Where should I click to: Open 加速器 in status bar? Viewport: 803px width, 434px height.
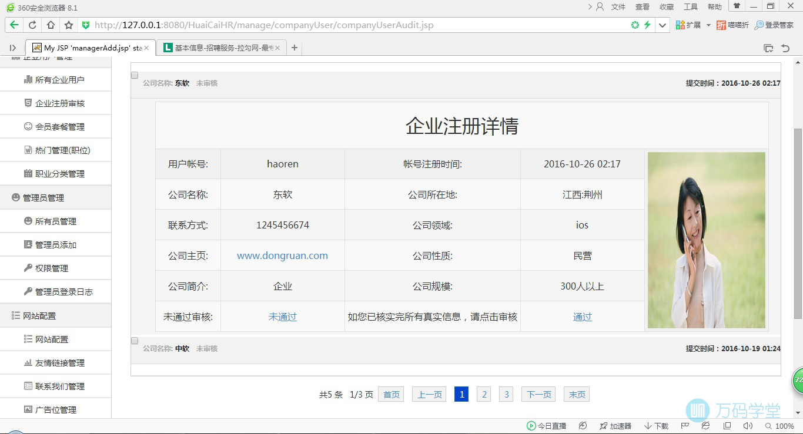coord(615,426)
